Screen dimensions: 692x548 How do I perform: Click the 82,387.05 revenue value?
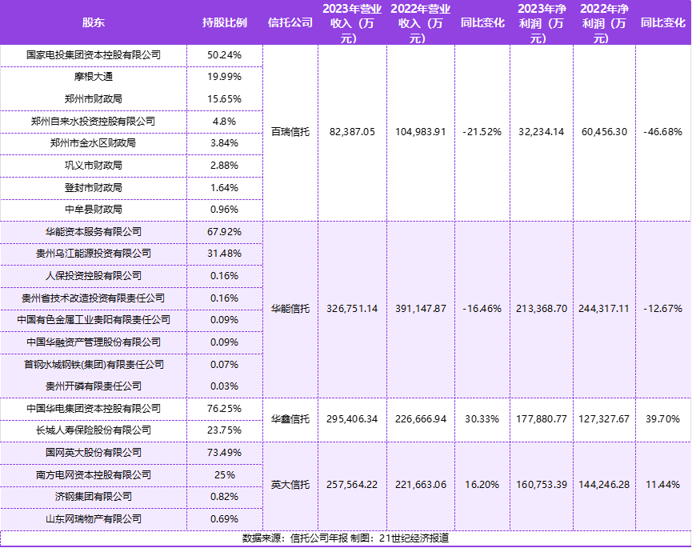coord(352,132)
